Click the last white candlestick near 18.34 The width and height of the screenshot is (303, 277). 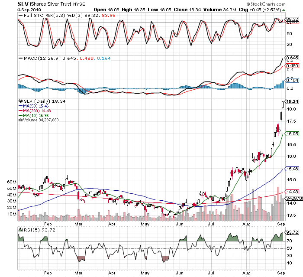click(x=283, y=105)
